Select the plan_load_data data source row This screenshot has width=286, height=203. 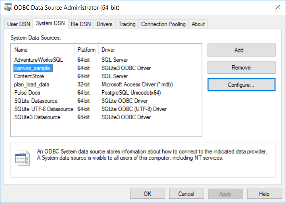(x=32, y=85)
